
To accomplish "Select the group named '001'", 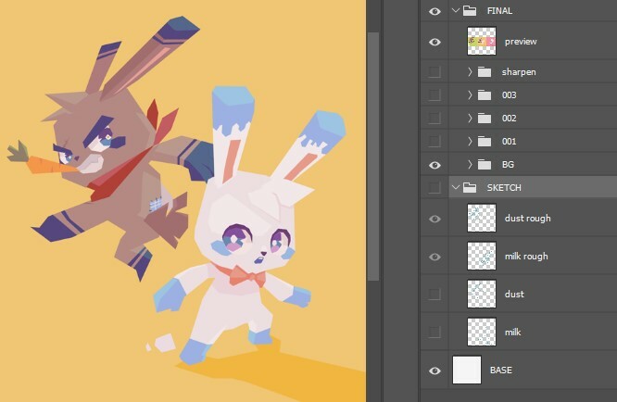I will pyautogui.click(x=509, y=142).
